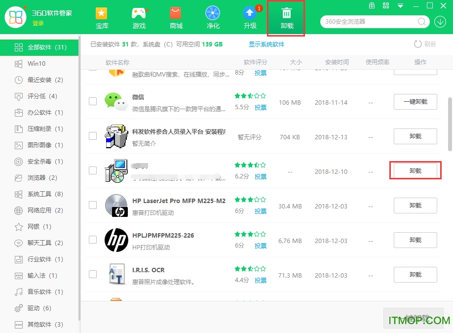Image resolution: width=453 pixels, height=333 pixels.
Task: Click the 显示系统软件 link
Action: coord(266,44)
